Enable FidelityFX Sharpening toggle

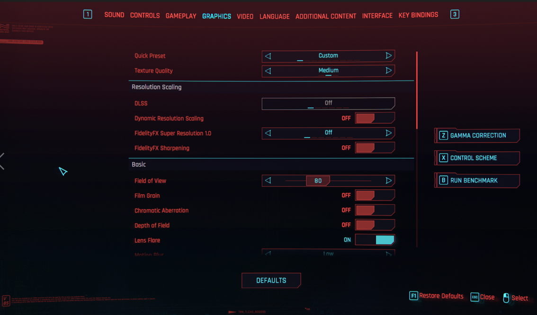click(x=375, y=148)
